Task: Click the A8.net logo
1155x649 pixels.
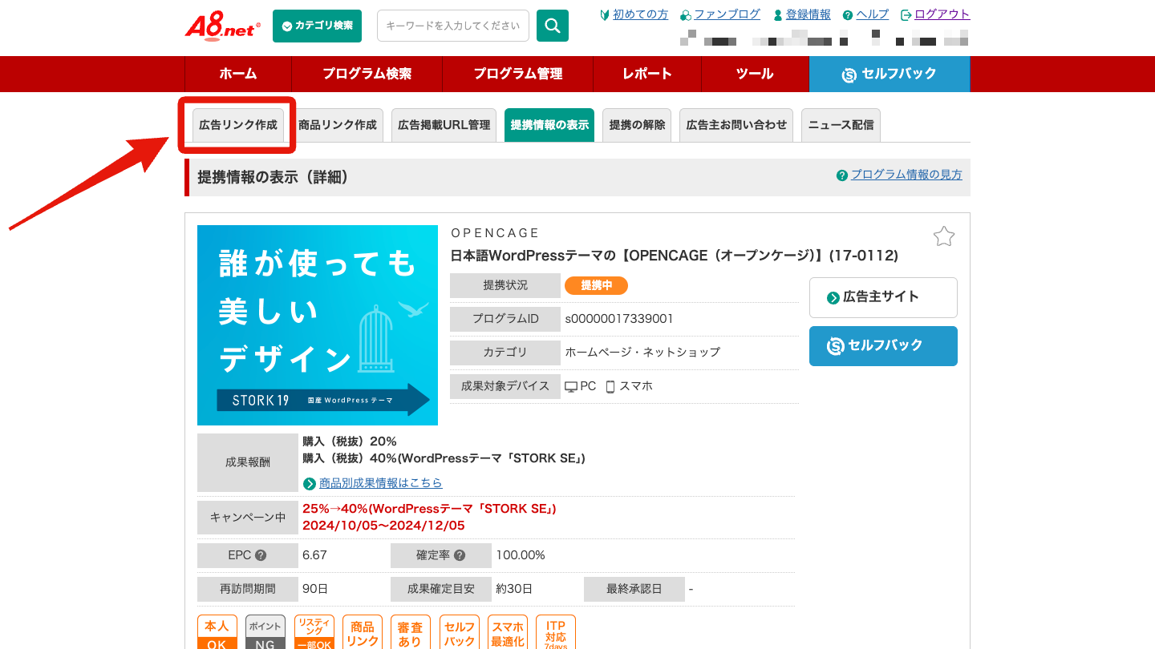Action: [x=221, y=26]
